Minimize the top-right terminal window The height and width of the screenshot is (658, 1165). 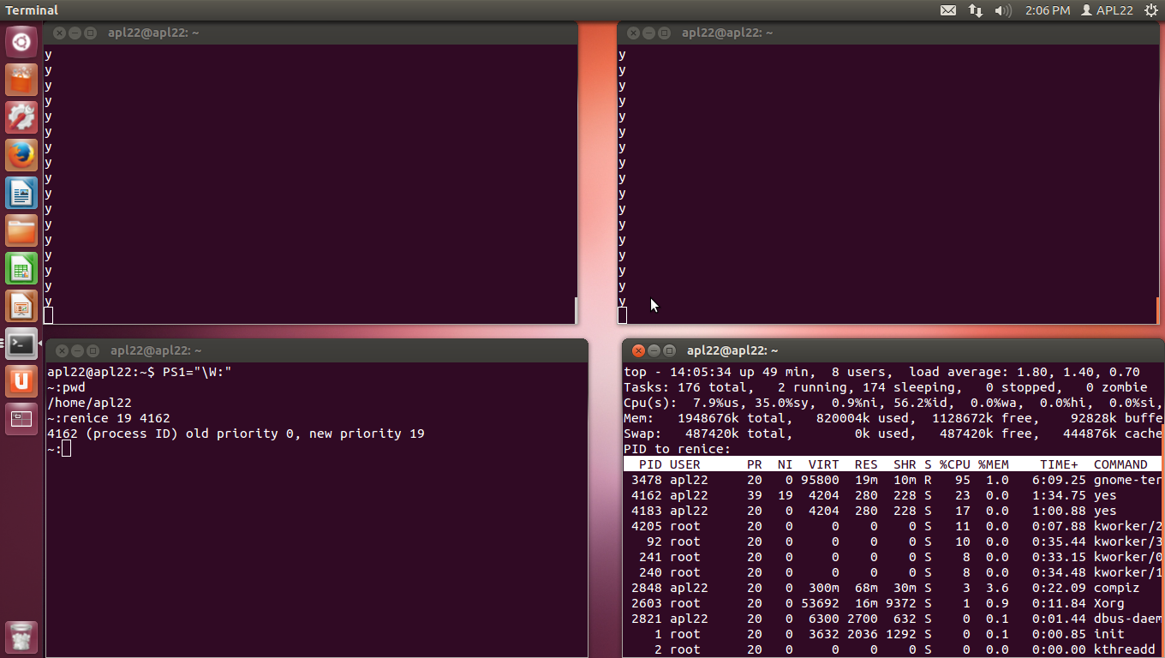click(x=648, y=33)
